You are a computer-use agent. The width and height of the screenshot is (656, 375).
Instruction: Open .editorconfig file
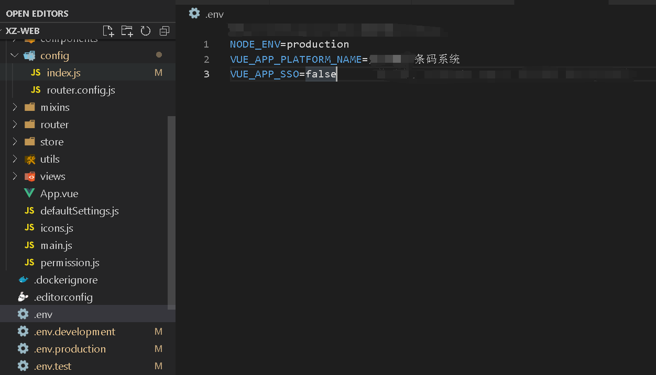click(63, 297)
